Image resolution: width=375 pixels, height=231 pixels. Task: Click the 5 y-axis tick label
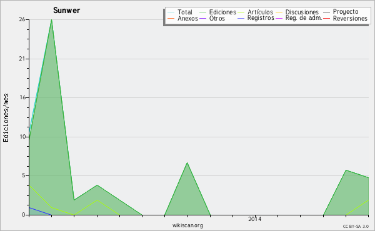pyautogui.click(x=24, y=175)
